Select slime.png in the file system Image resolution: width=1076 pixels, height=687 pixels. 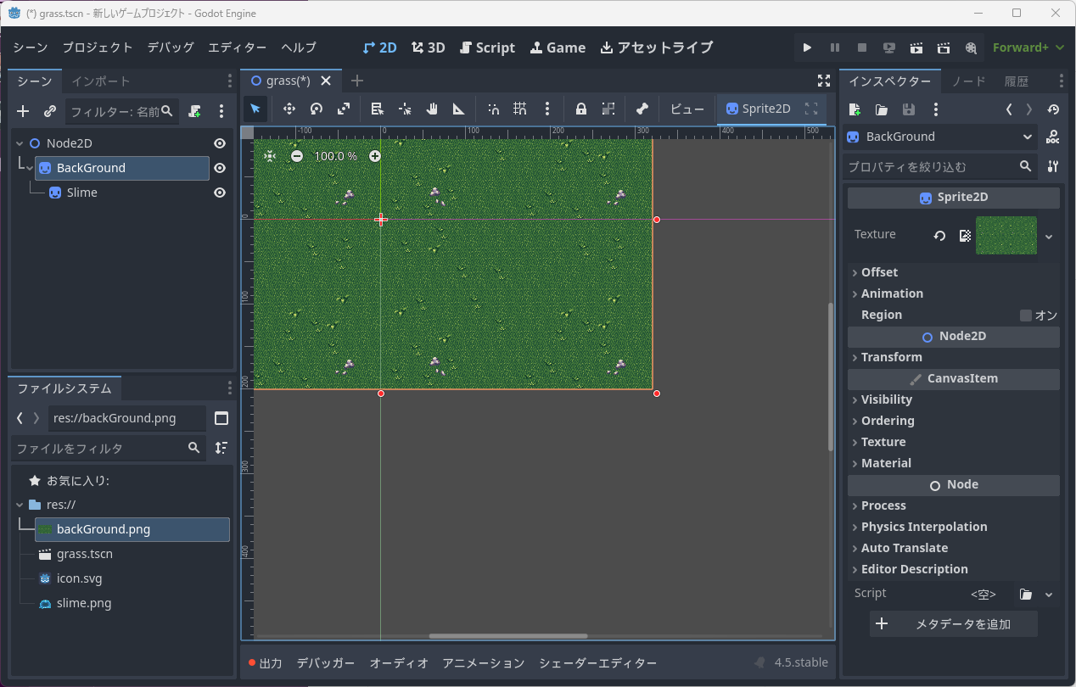(83, 603)
